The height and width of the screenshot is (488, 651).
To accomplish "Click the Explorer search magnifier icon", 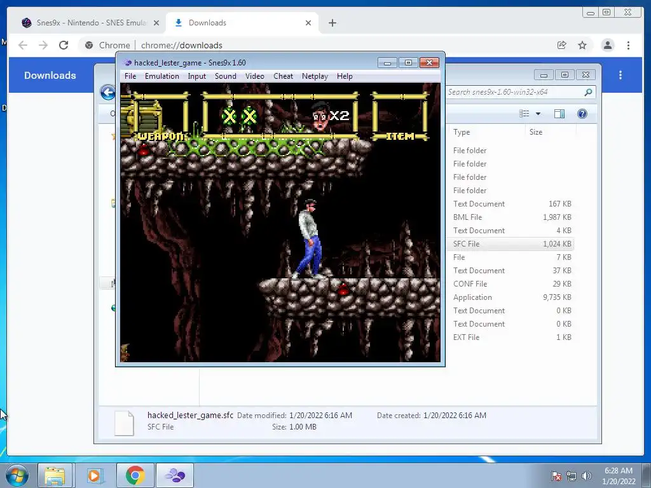I will [588, 92].
